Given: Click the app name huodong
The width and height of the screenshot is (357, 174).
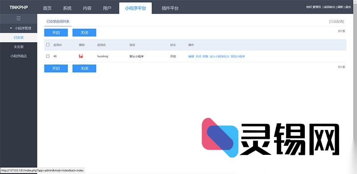Looking at the screenshot, I should [103, 57].
